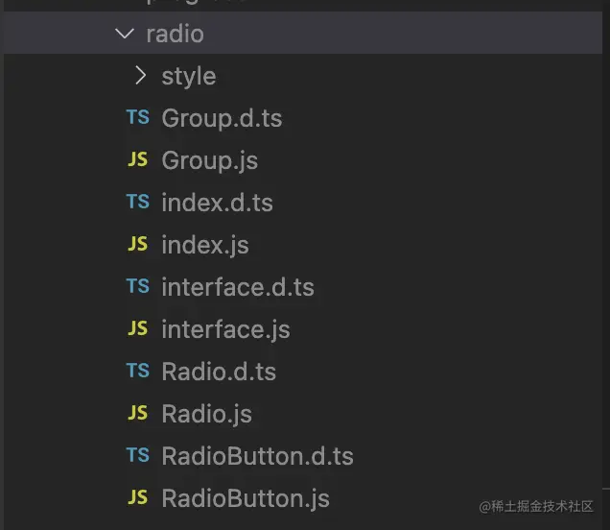Viewport: 610px width, 530px height.
Task: Expand the style folder chevron
Action: pos(140,75)
